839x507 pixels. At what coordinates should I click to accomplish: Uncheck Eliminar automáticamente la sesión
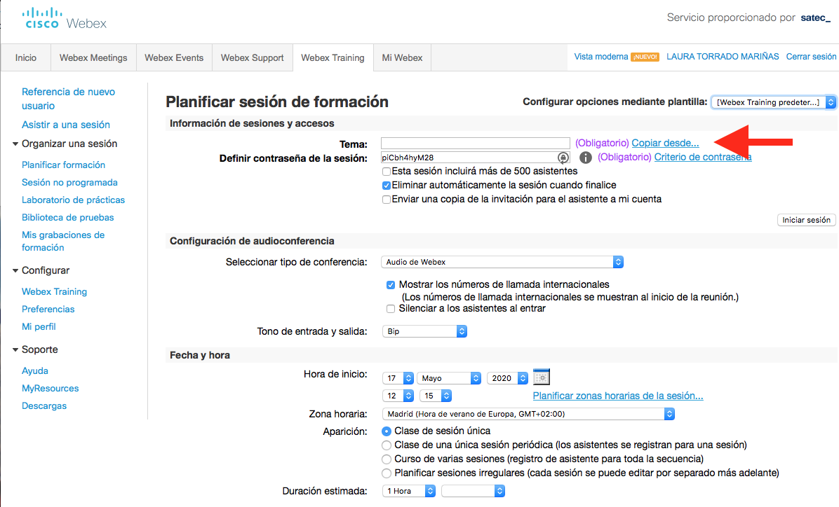pyautogui.click(x=387, y=186)
